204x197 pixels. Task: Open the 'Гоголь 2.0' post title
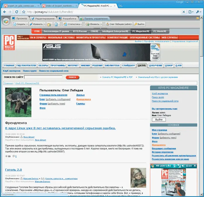[x=13, y=170]
